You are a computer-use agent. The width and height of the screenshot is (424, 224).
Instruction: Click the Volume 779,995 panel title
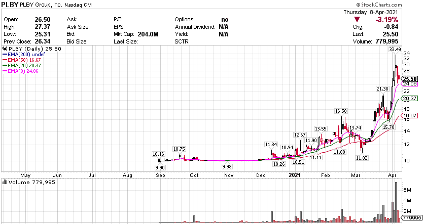(x=31, y=182)
